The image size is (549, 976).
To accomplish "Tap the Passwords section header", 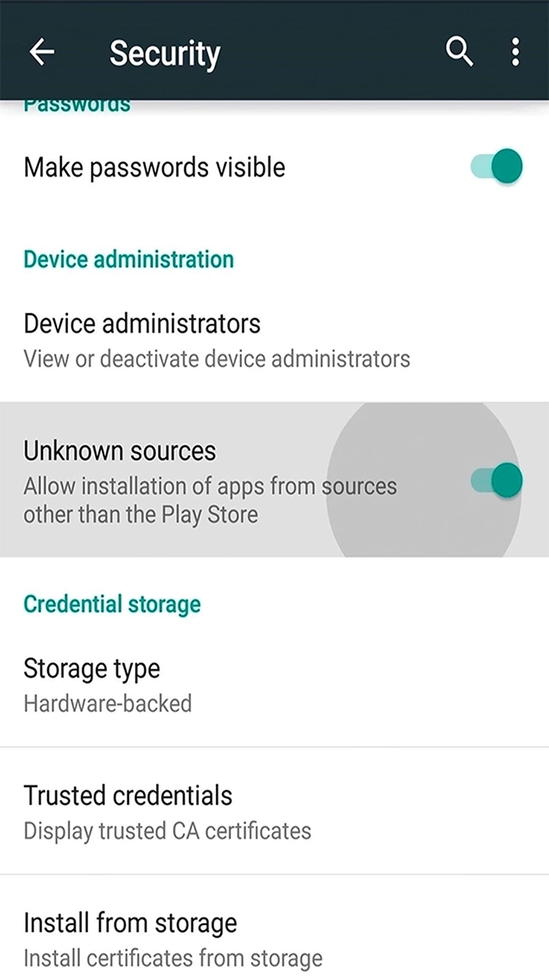I will [76, 104].
